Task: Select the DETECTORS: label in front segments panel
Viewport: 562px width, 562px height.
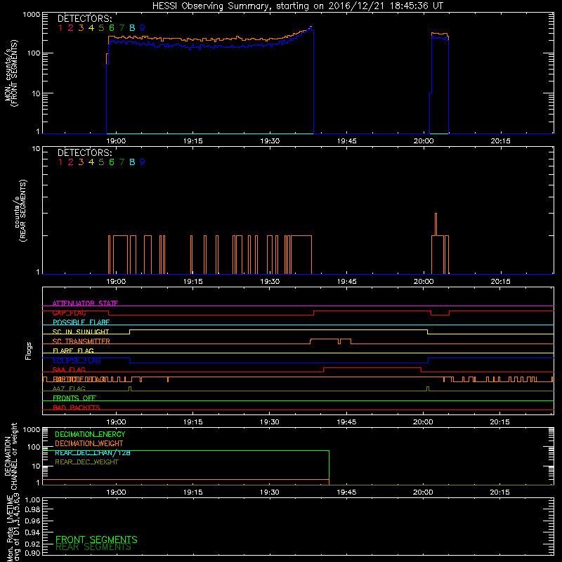Action: 84,18
